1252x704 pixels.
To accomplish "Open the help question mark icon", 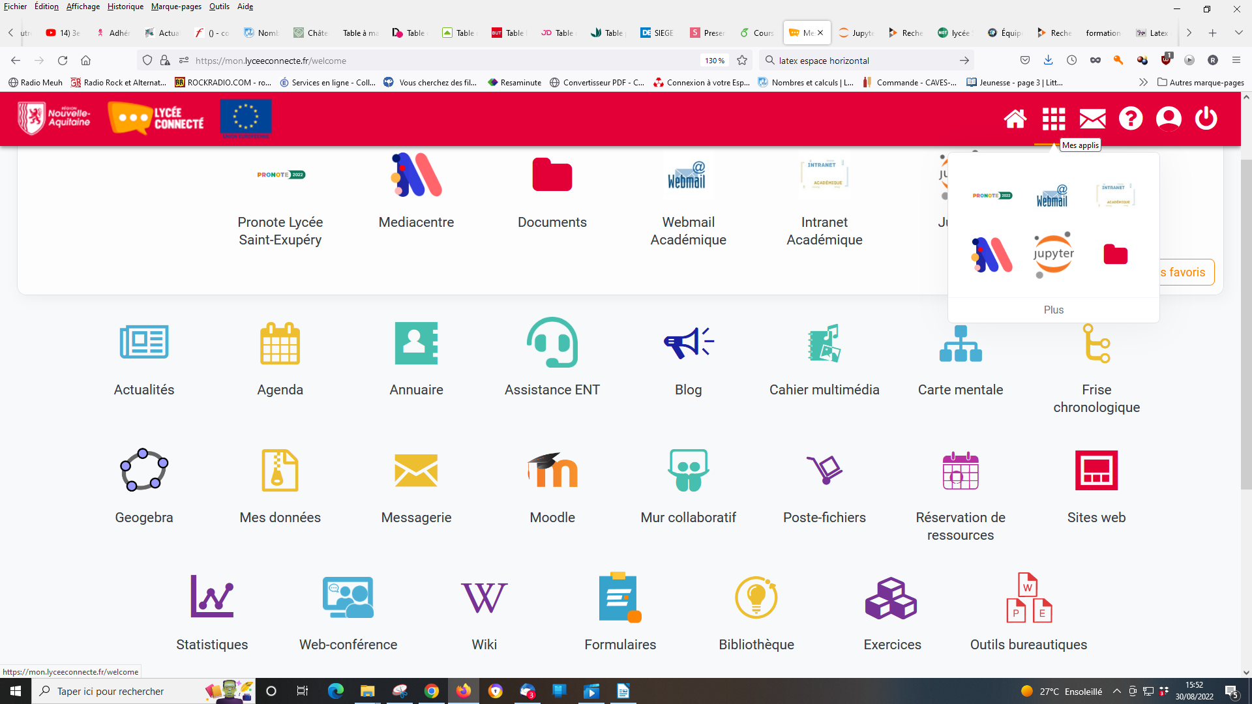I will pos(1131,119).
